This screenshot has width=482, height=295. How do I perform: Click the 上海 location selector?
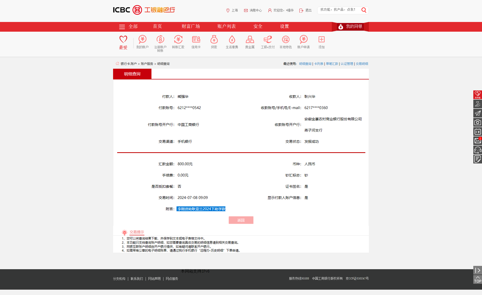232,10
